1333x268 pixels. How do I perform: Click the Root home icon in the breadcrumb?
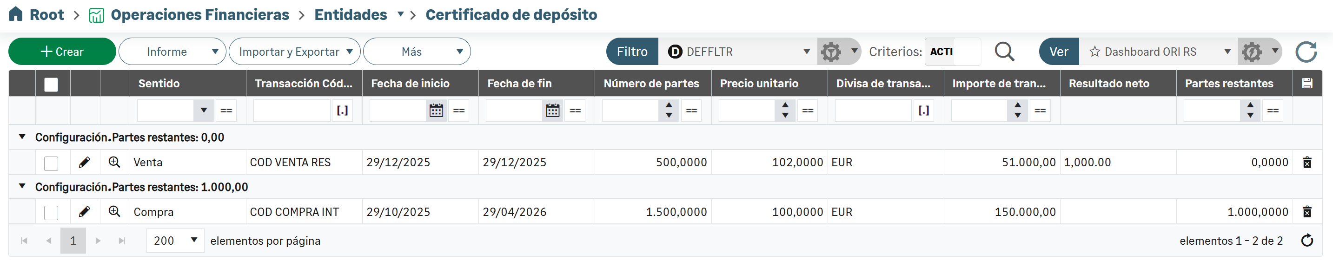coord(16,14)
